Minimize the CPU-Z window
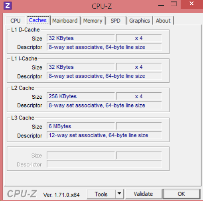The width and height of the screenshot is (203, 201). 161,5
